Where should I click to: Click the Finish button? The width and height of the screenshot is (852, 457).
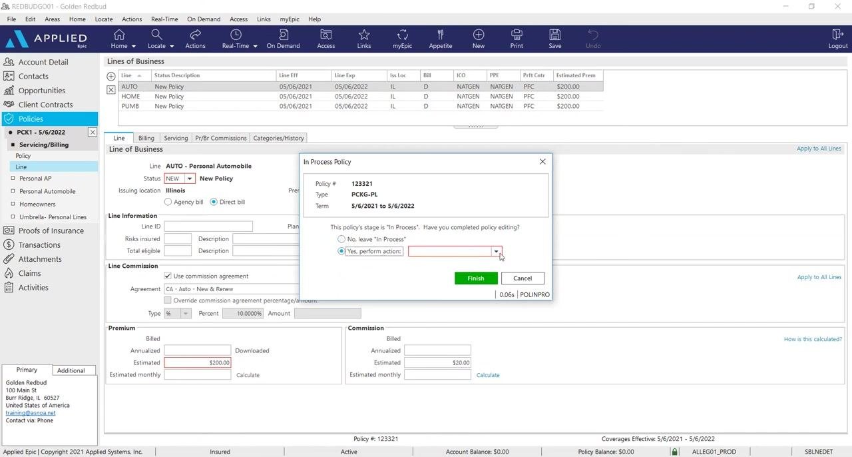click(476, 278)
